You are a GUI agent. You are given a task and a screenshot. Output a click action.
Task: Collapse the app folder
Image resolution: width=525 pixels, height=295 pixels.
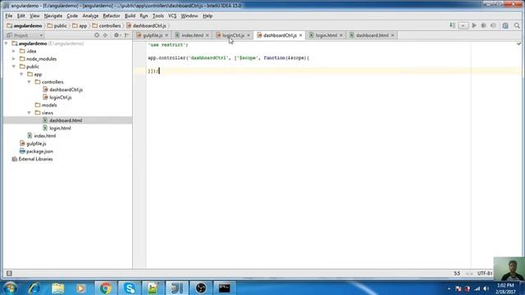point(21,75)
